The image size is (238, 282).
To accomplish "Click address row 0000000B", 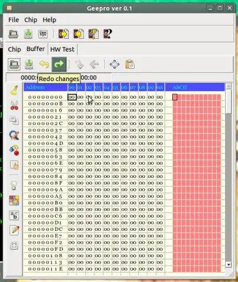I will click(45, 104).
